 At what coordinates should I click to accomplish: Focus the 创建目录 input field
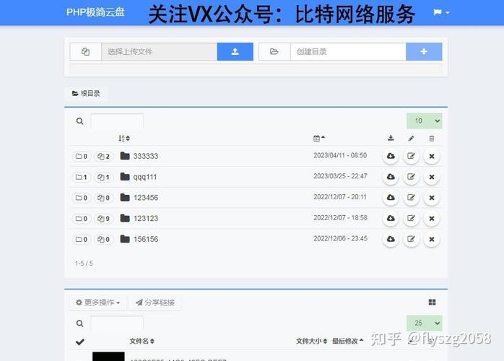[348, 51]
